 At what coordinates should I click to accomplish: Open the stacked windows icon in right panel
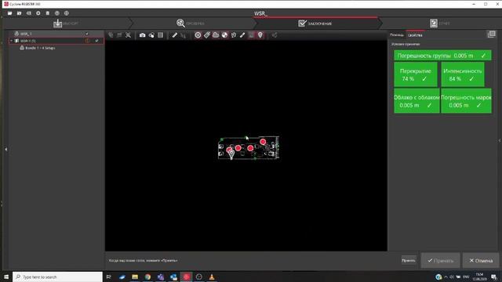pyautogui.click(x=492, y=34)
